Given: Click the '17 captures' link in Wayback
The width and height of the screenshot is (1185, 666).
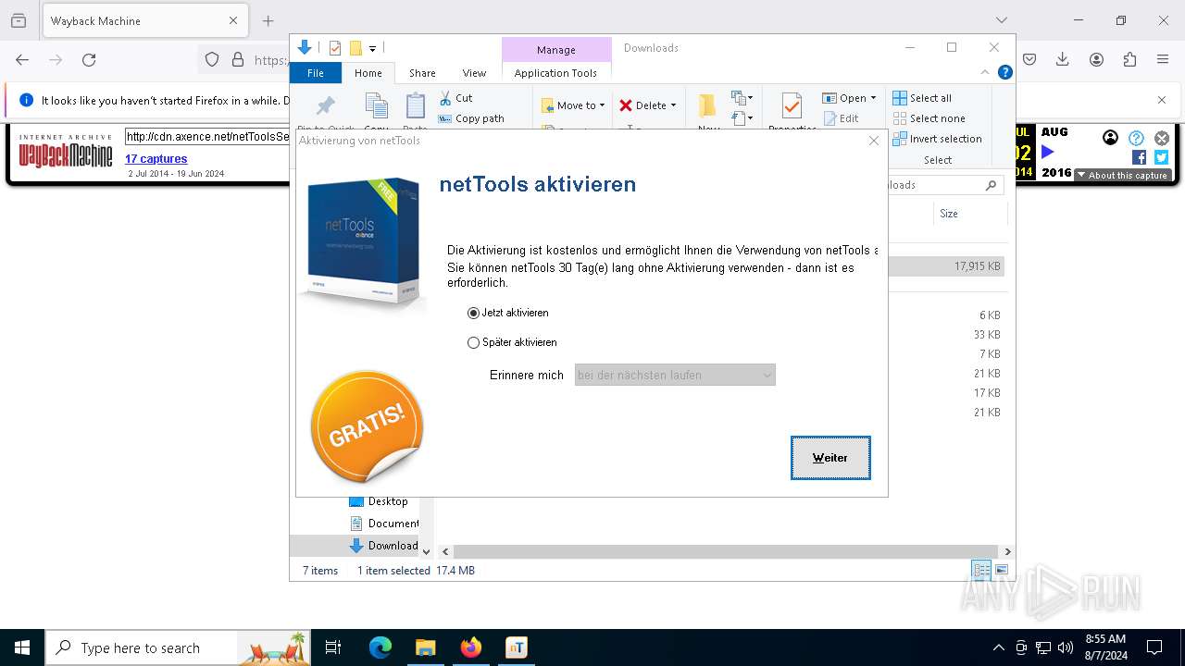Looking at the screenshot, I should point(156,159).
